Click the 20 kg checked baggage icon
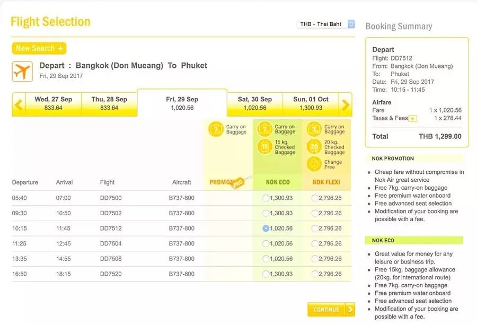477x325 pixels. (x=313, y=147)
